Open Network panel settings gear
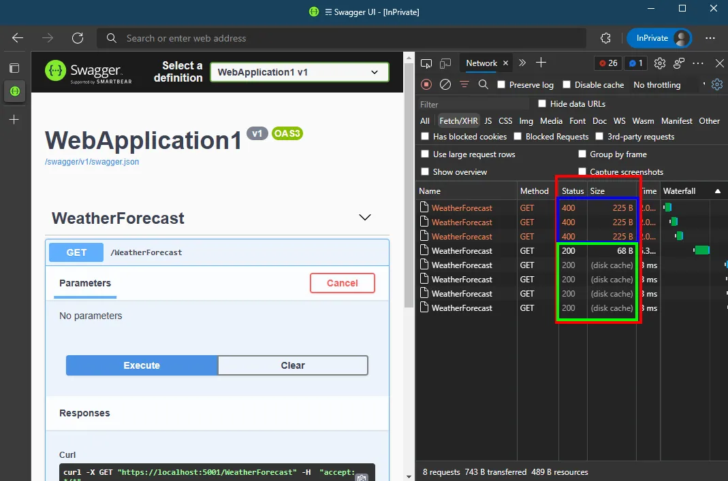Image resolution: width=728 pixels, height=481 pixels. (x=717, y=84)
